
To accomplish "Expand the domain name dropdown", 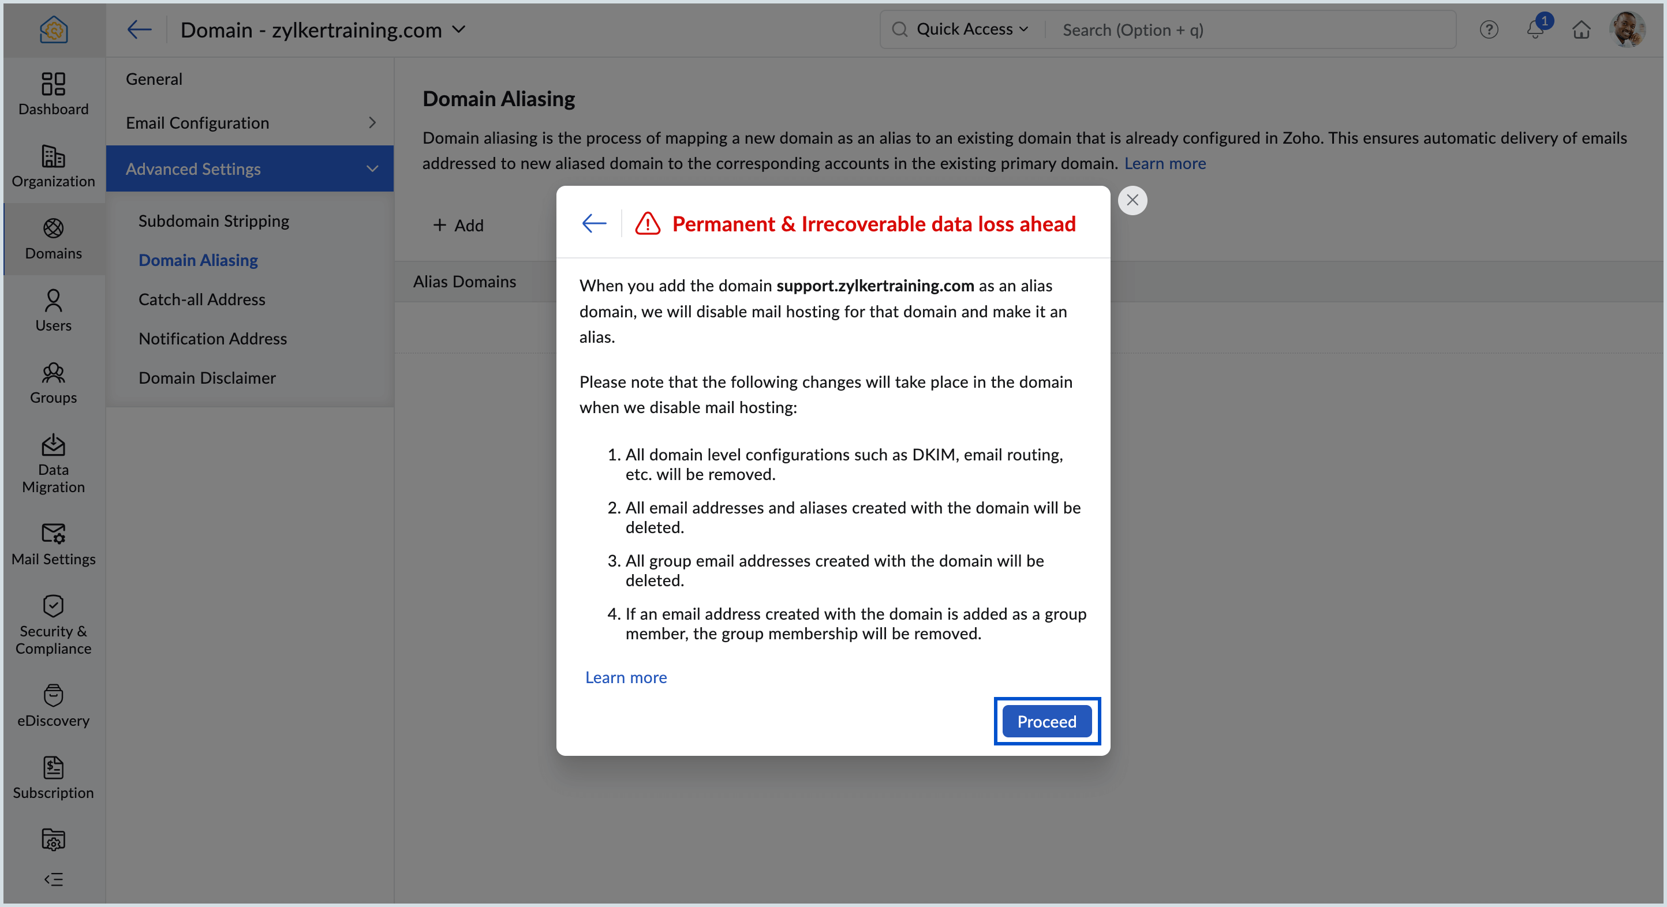I will tap(459, 30).
